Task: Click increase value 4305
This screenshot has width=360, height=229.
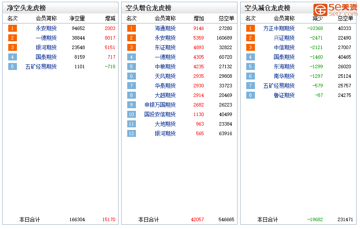Action: tap(198, 57)
